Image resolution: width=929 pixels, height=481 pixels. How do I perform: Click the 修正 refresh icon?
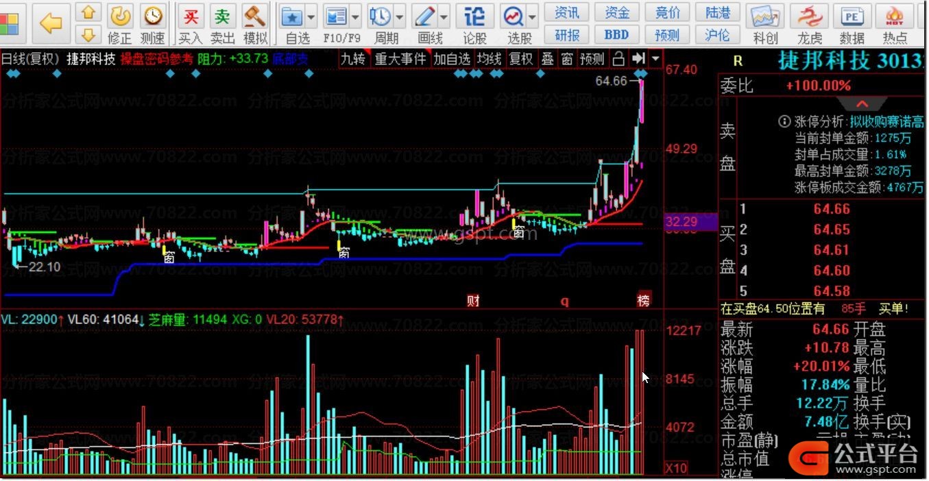120,23
